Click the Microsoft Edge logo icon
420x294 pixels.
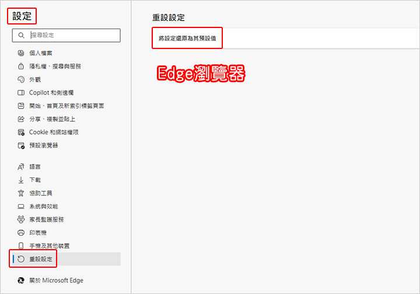[x=21, y=281]
